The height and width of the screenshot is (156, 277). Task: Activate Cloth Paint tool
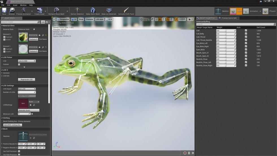click(126, 11)
